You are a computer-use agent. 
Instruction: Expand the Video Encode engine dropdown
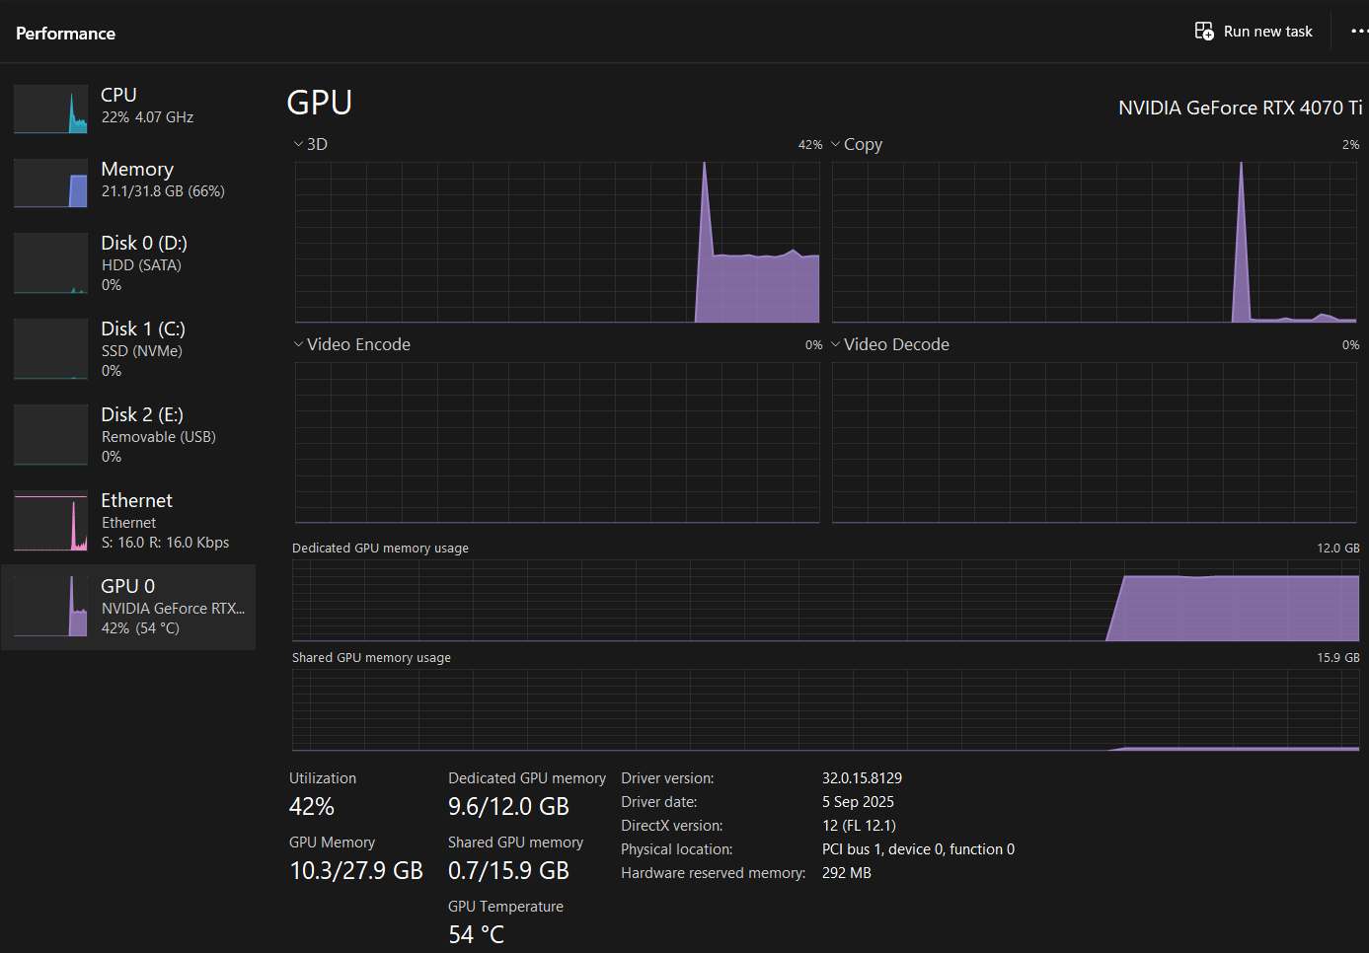click(x=298, y=344)
